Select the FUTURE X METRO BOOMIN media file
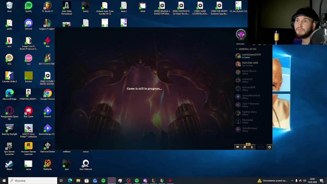The height and width of the screenshot is (184, 327). 48,78
